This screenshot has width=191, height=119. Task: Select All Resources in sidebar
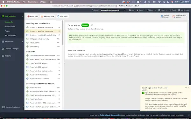tap(11, 35)
